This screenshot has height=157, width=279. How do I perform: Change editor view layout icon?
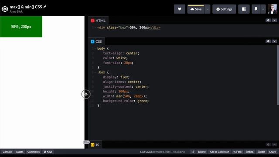pos(244,9)
